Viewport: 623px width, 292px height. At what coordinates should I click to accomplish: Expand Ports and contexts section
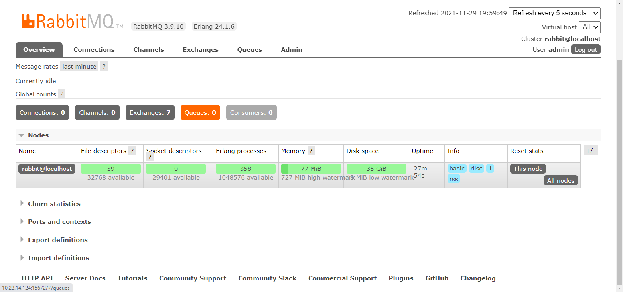(55, 222)
